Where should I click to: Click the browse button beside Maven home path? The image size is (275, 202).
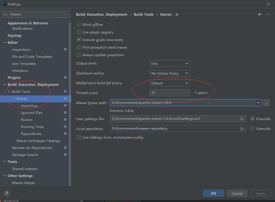266,103
